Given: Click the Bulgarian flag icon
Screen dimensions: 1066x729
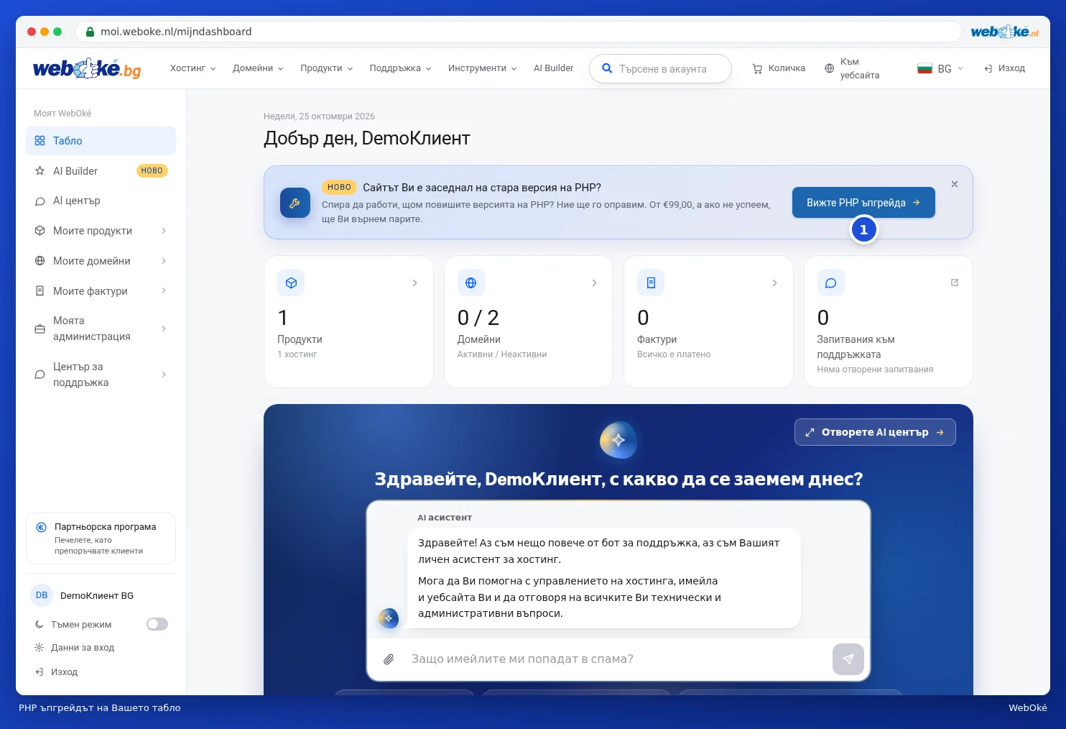Looking at the screenshot, I should (x=924, y=68).
